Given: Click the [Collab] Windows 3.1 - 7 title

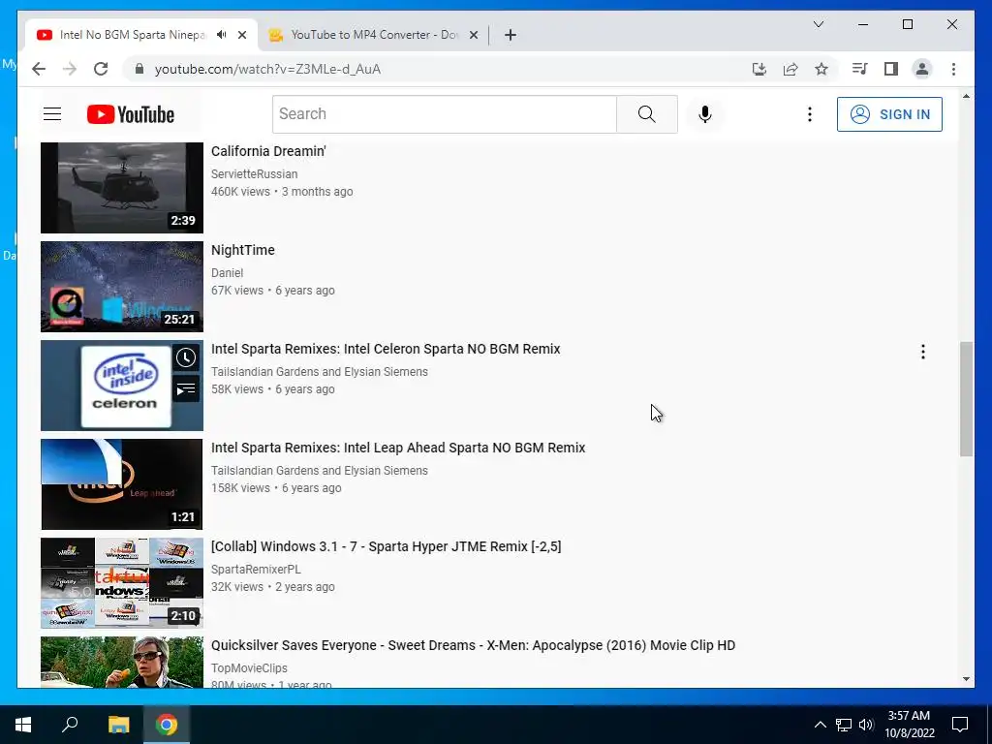Looking at the screenshot, I should pos(386,546).
